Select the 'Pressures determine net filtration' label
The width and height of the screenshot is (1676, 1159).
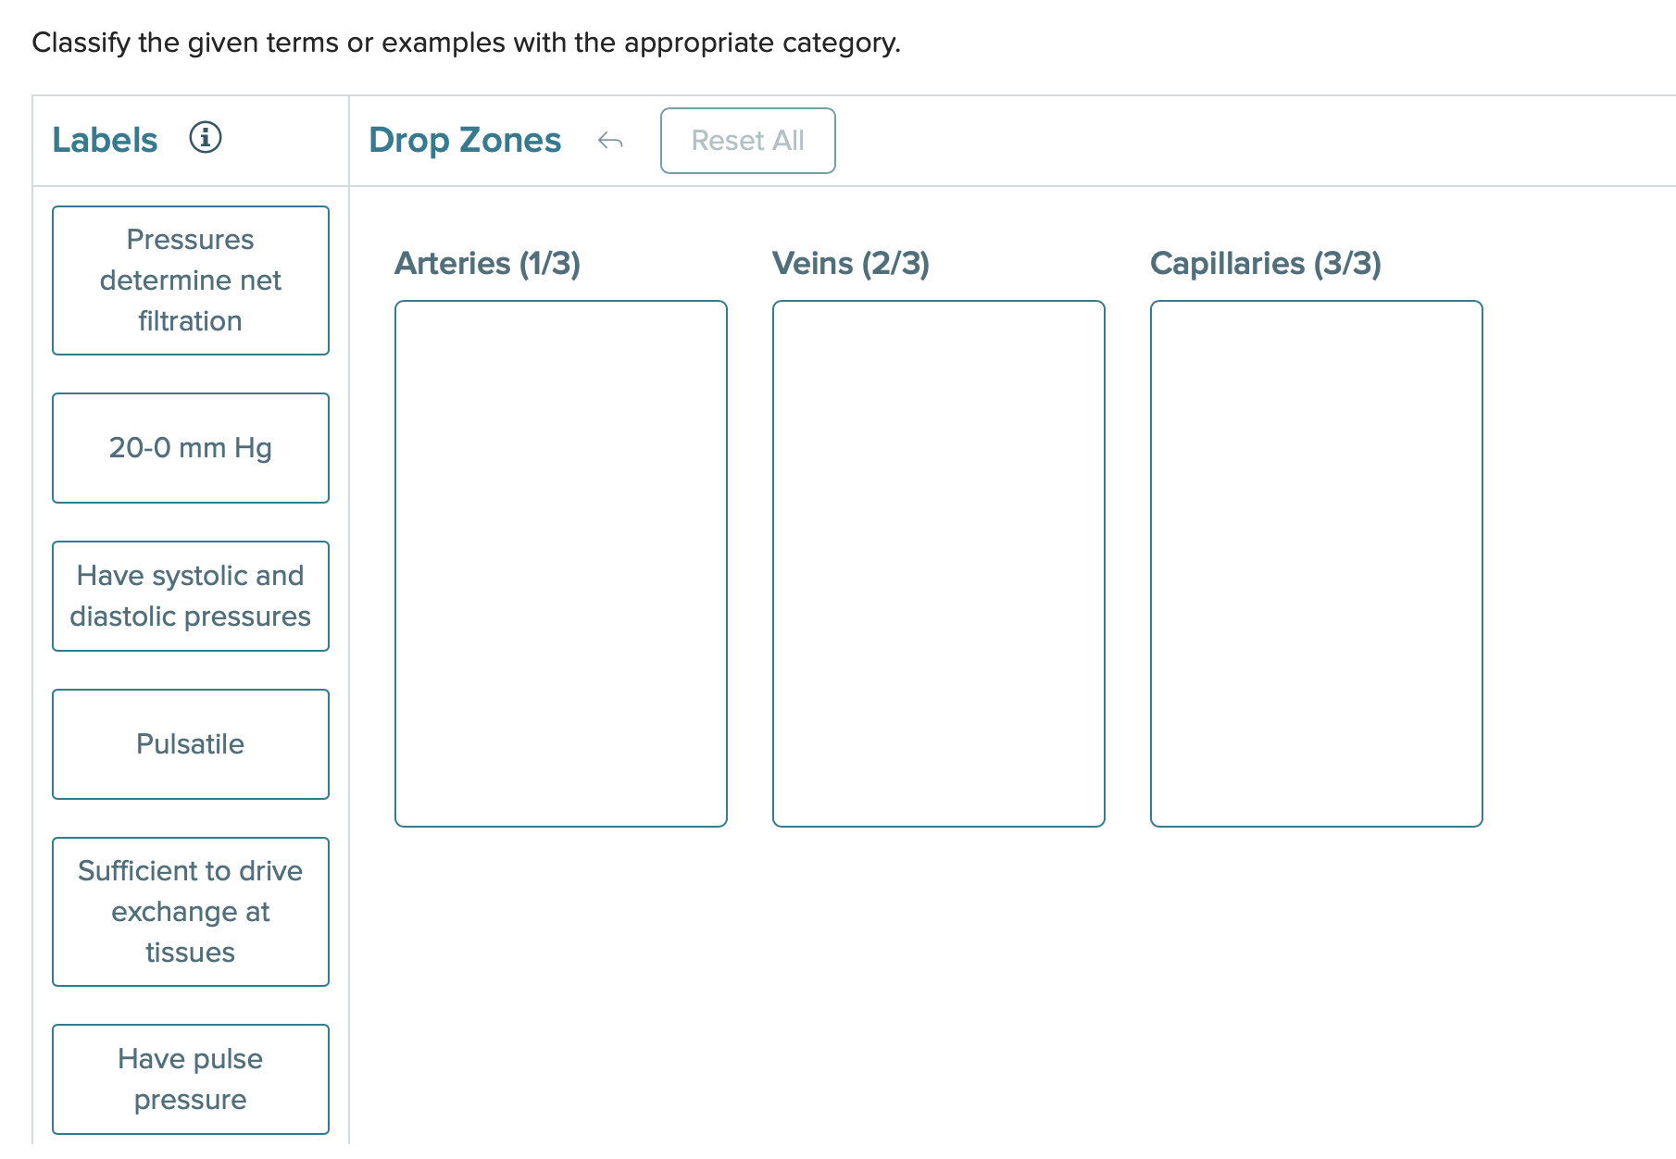pyautogui.click(x=191, y=280)
